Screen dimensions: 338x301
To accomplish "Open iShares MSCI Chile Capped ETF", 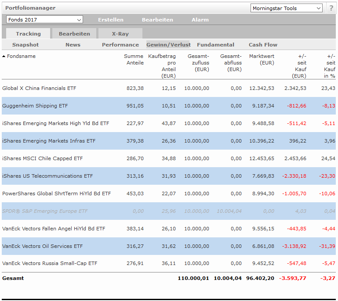I will tap(42, 158).
